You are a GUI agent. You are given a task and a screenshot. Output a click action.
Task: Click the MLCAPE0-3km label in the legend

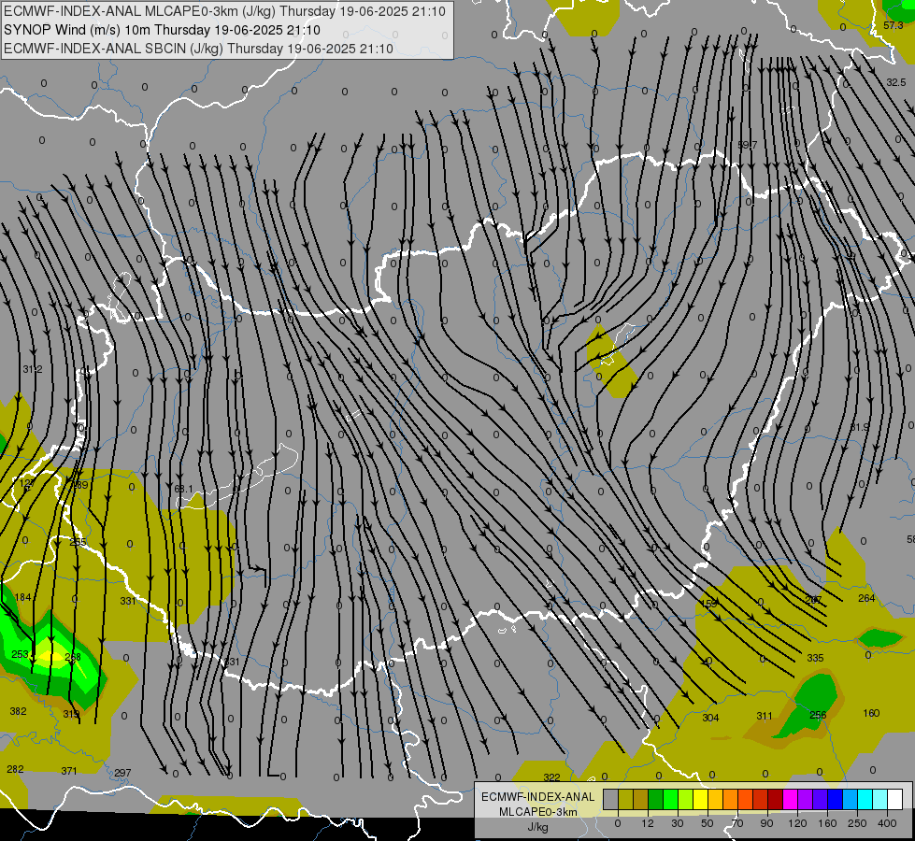coord(537,812)
